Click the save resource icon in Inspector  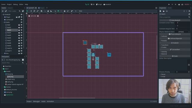[167, 11]
